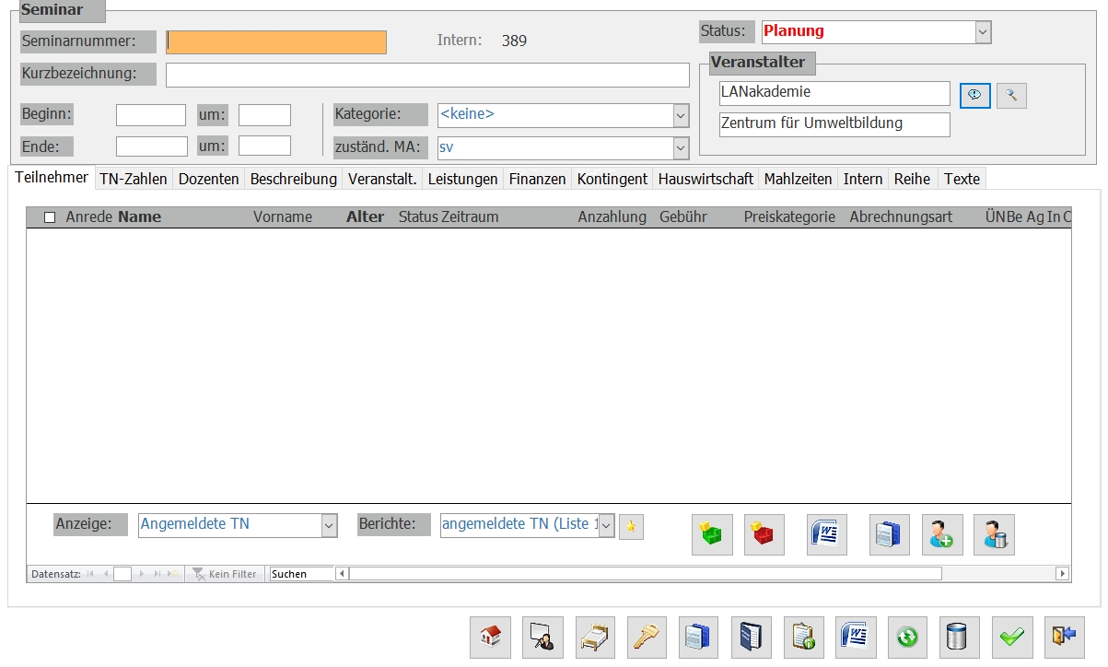Click into the Kurzbezeichnung text field

[x=427, y=75]
